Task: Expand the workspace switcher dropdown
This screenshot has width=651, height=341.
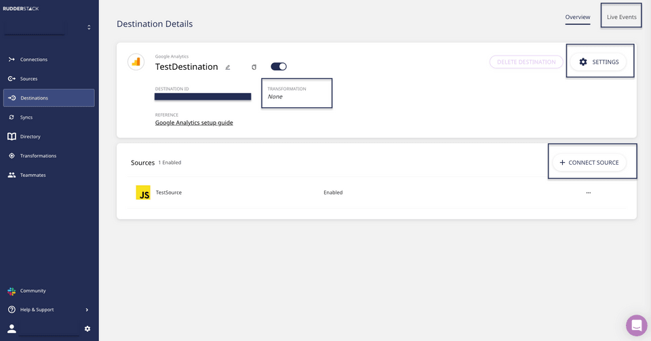Action: coord(89,28)
